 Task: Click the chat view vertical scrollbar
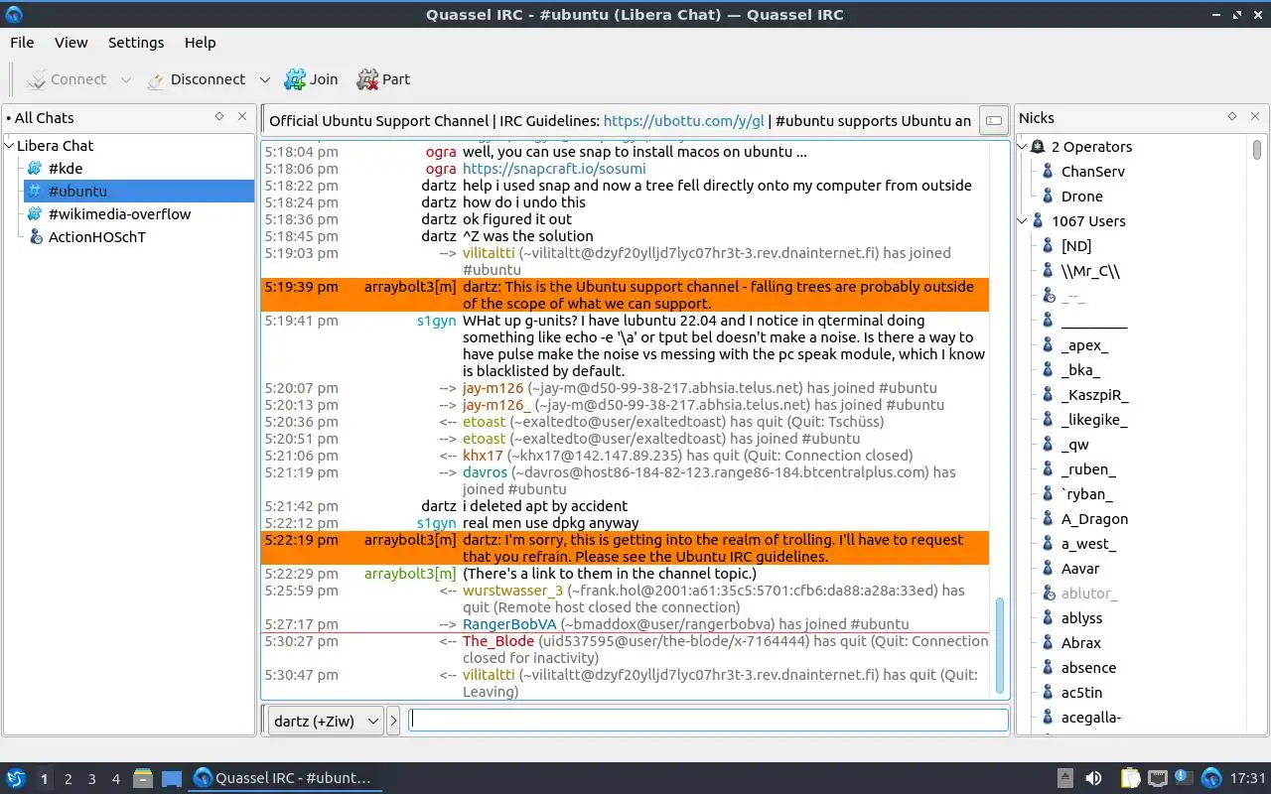tap(1000, 644)
